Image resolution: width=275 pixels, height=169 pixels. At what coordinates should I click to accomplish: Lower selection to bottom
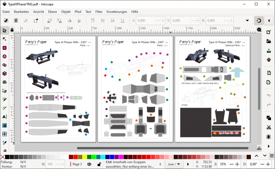click(123, 21)
